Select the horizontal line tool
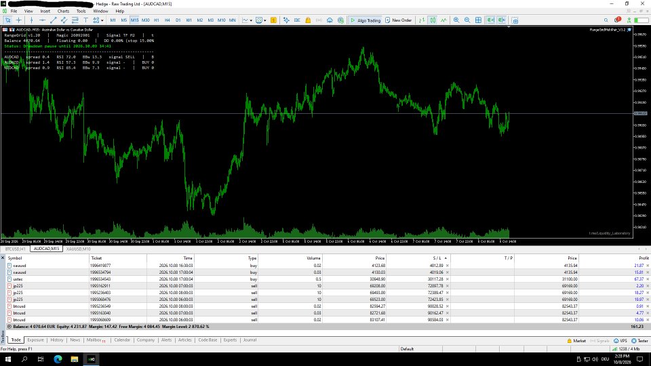Viewport: 651px width, 366px height. pyautogui.click(x=42, y=20)
